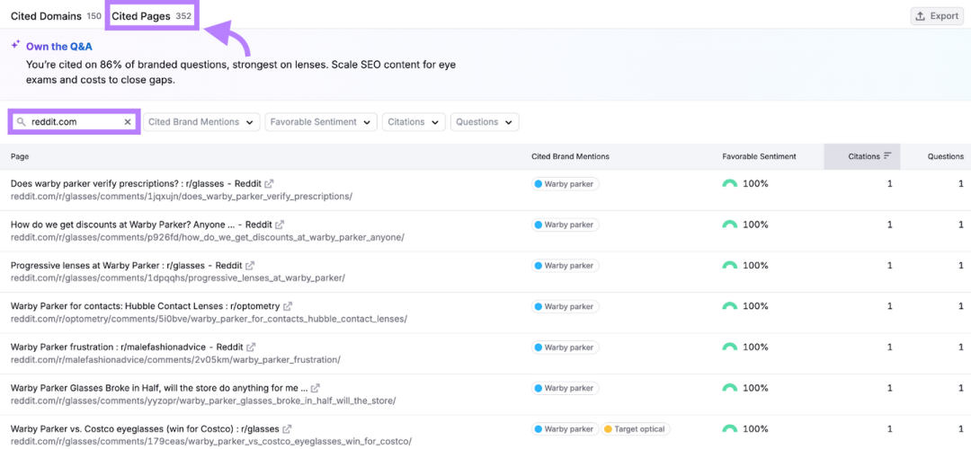971x449 pixels.
Task: Open external link for 'Does warby parker verify prescriptions'
Action: tap(269, 184)
